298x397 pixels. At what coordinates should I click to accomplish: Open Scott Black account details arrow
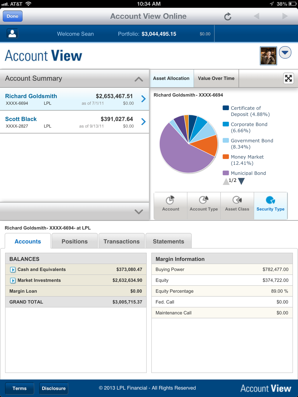tap(143, 122)
